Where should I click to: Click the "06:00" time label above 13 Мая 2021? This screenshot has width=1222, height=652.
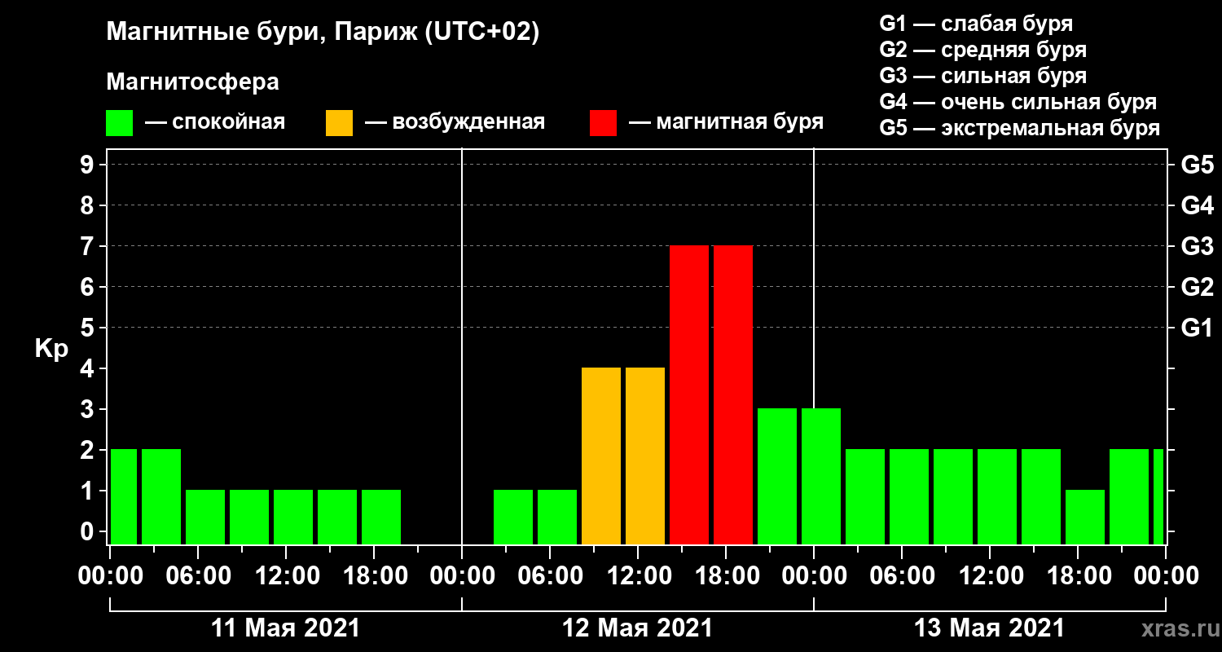click(x=902, y=576)
